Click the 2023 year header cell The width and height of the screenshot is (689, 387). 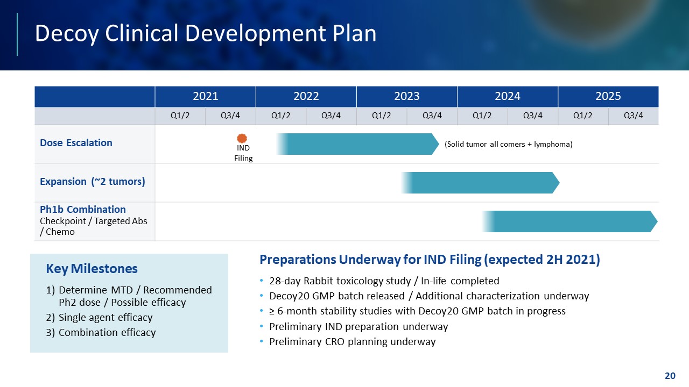[406, 96]
